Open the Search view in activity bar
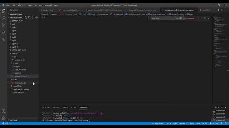This screenshot has width=229, height=128. coord(4,18)
